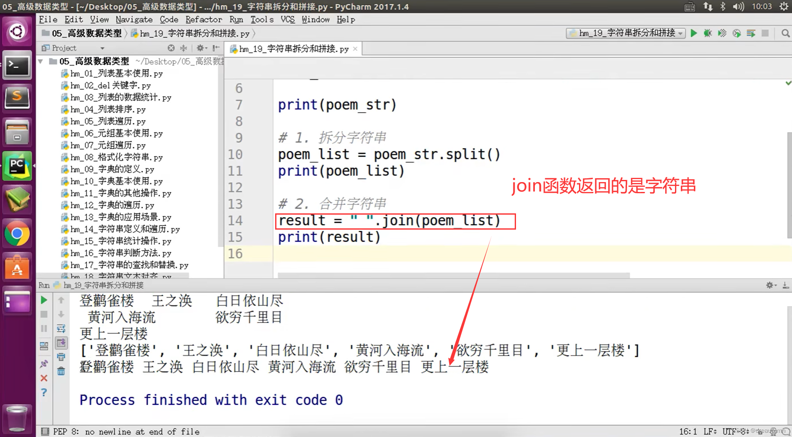Click the grey stop square in toolbar
The height and width of the screenshot is (437, 792).
765,33
